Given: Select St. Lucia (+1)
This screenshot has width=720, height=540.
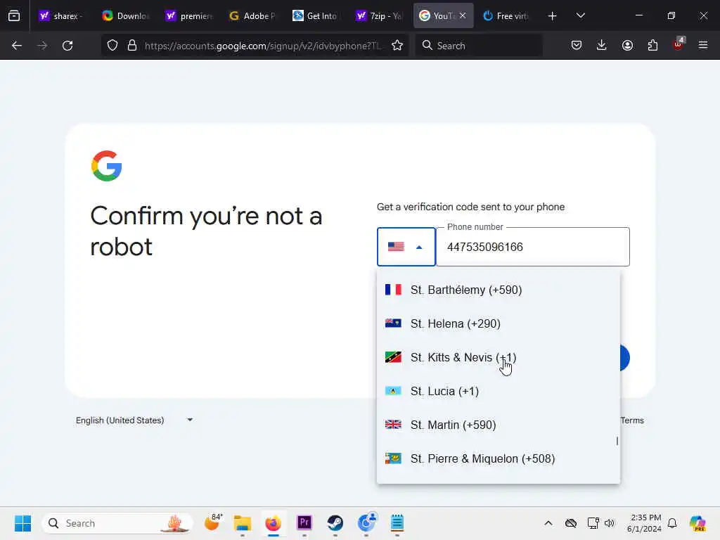Looking at the screenshot, I should 499,391.
